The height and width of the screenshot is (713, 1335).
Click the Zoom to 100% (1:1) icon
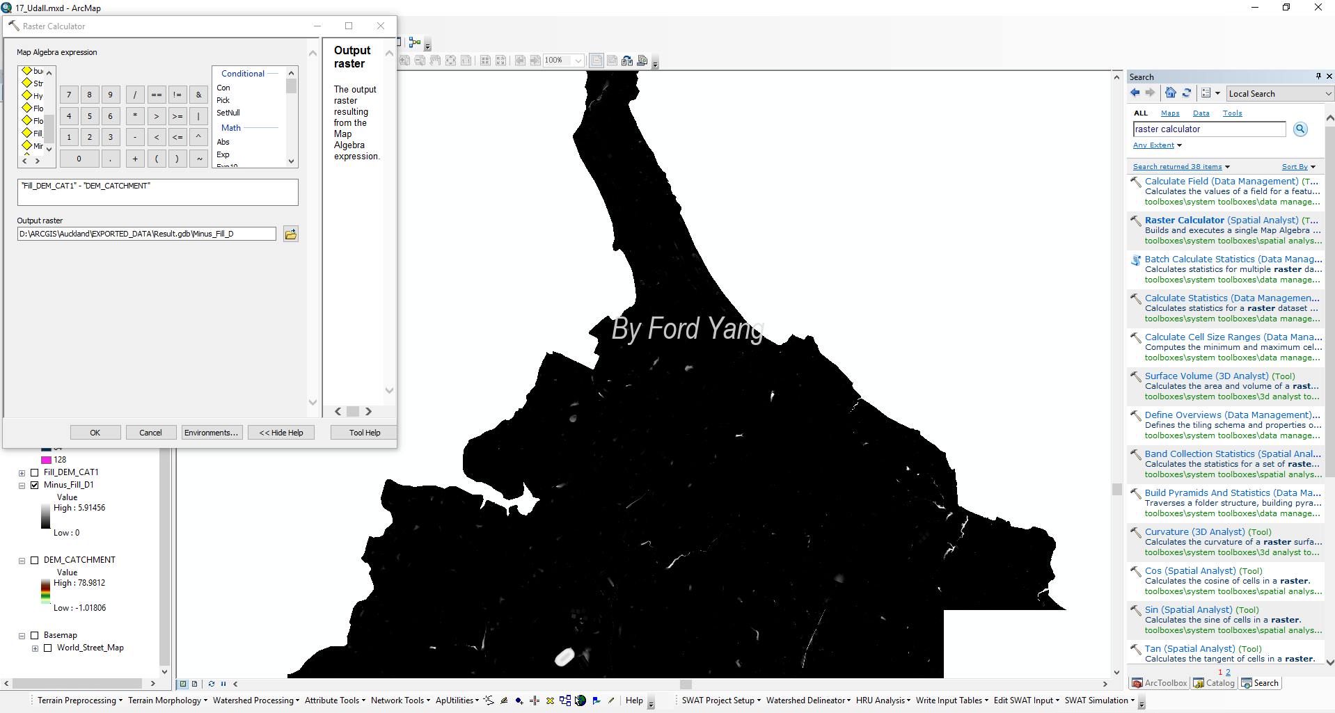tap(466, 61)
